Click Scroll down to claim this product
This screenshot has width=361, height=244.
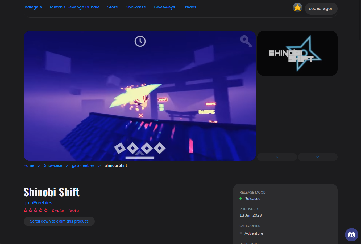click(59, 221)
